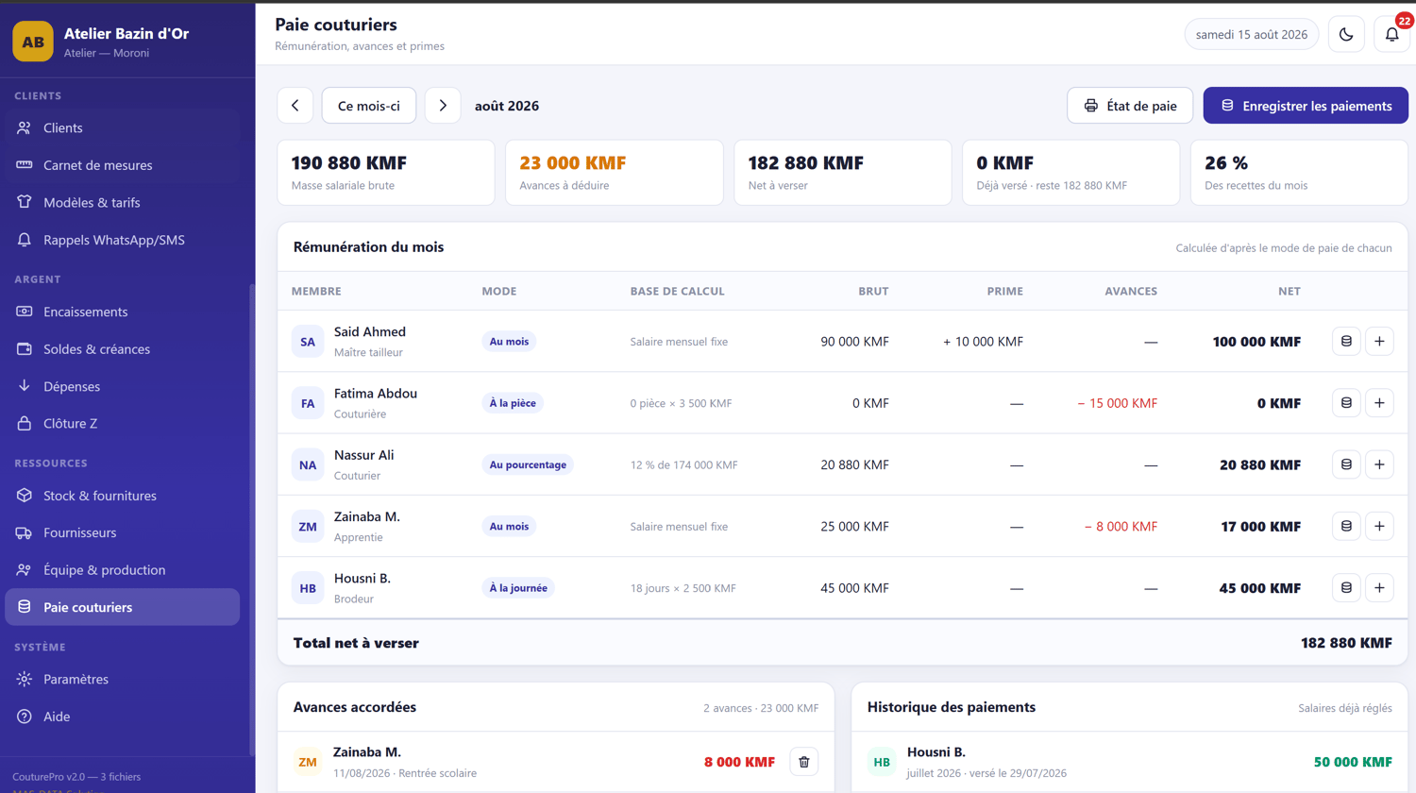The height and width of the screenshot is (793, 1416).
Task: Toggle dark mode with the moon icon
Action: point(1346,35)
